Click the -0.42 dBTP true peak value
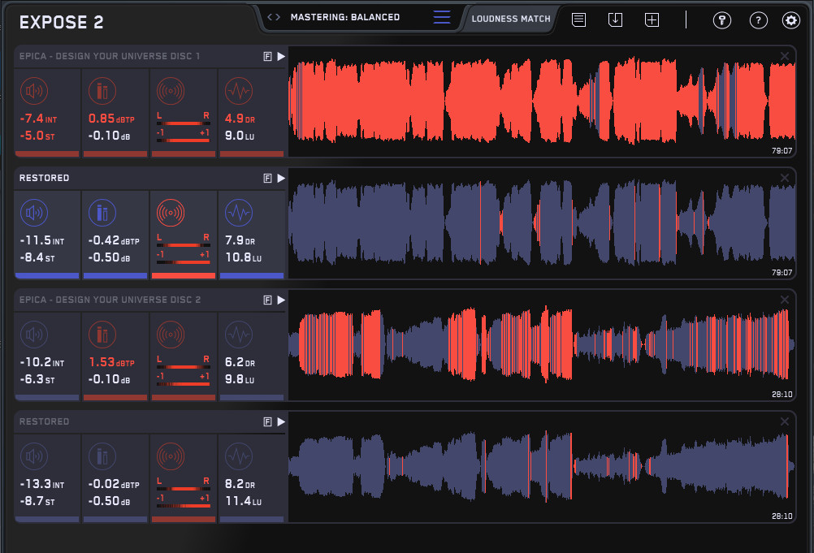This screenshot has height=553, width=814. [x=114, y=240]
